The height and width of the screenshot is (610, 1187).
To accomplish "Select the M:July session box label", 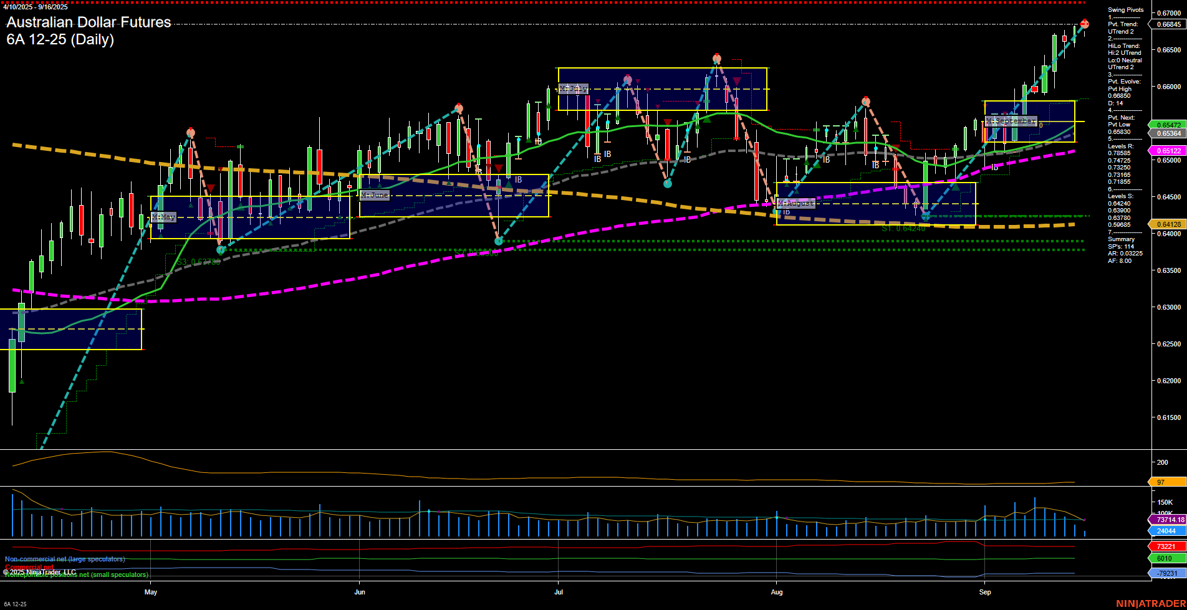I will click(x=573, y=88).
